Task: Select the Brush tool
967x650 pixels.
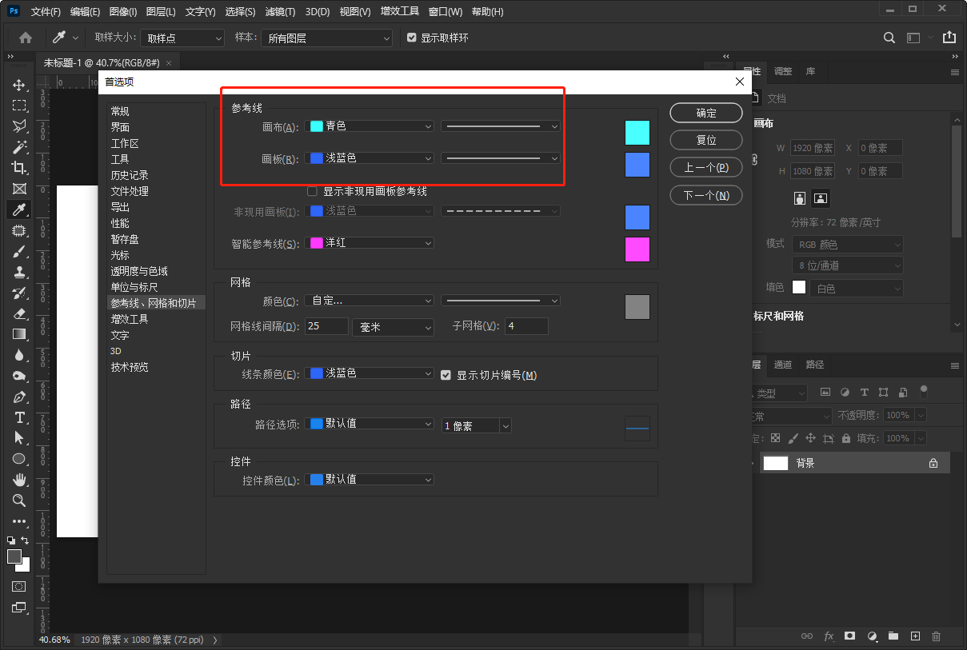Action: (19, 251)
